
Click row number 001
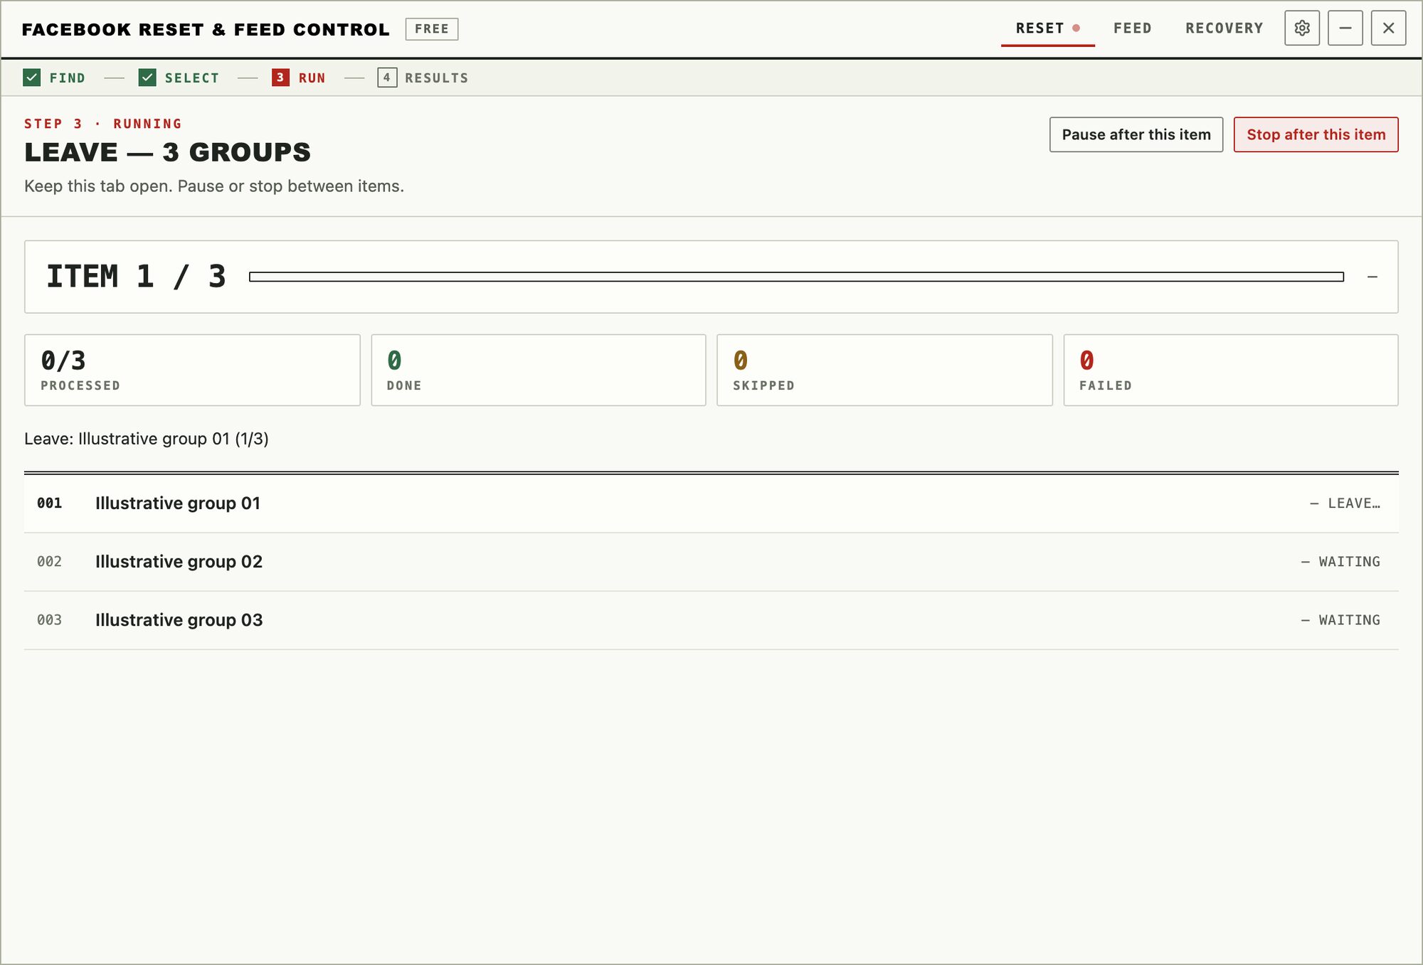pyautogui.click(x=50, y=503)
